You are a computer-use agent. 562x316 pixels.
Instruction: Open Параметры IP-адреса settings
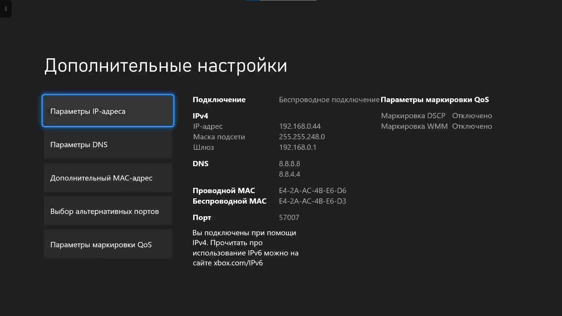click(x=108, y=111)
